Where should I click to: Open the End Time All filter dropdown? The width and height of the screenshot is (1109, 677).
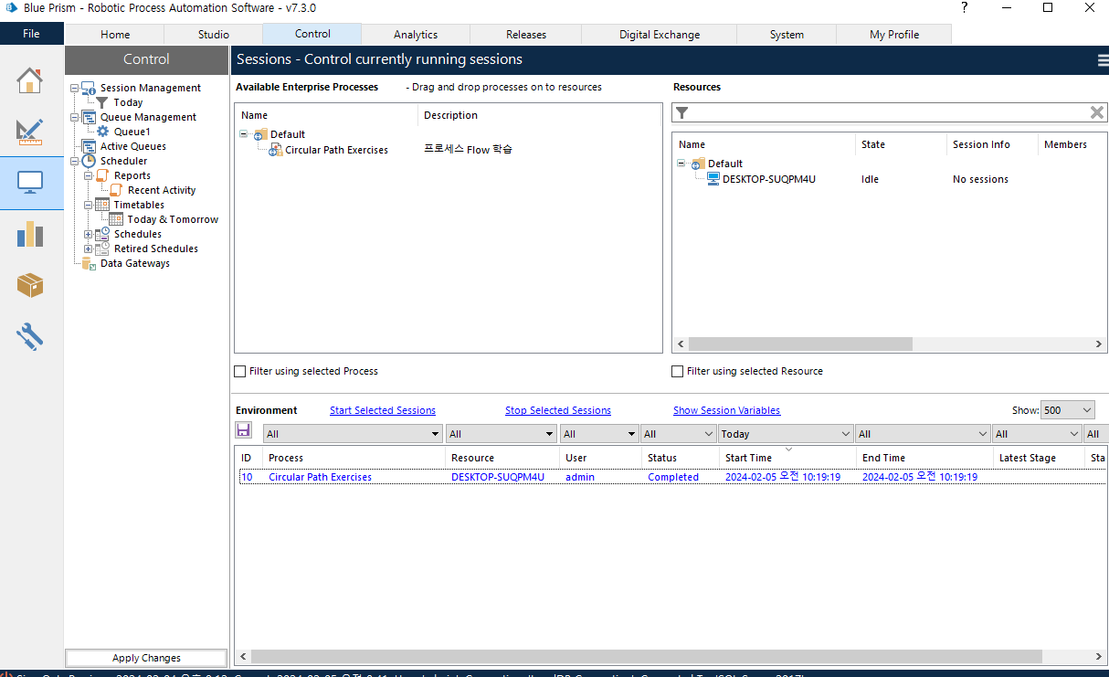(923, 434)
